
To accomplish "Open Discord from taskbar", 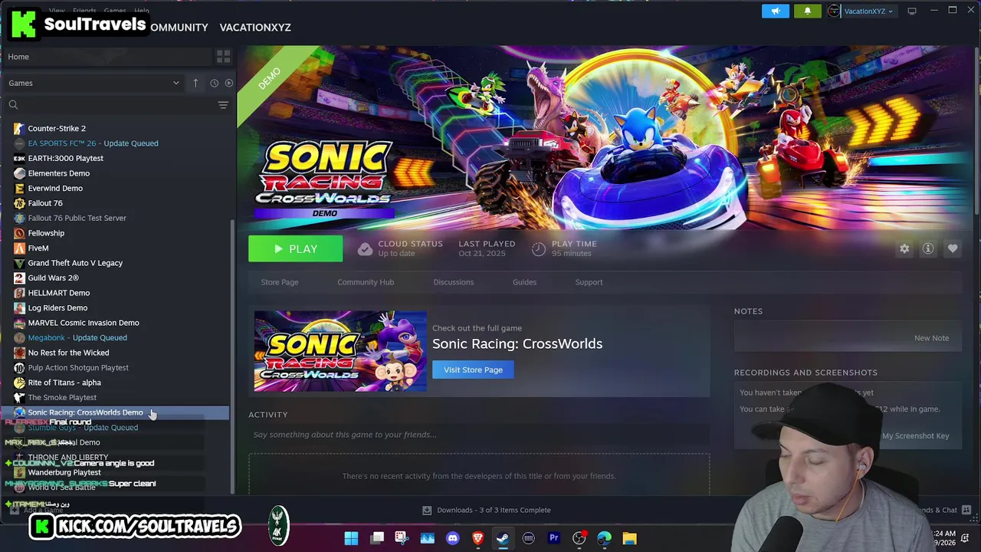I will (x=452, y=538).
